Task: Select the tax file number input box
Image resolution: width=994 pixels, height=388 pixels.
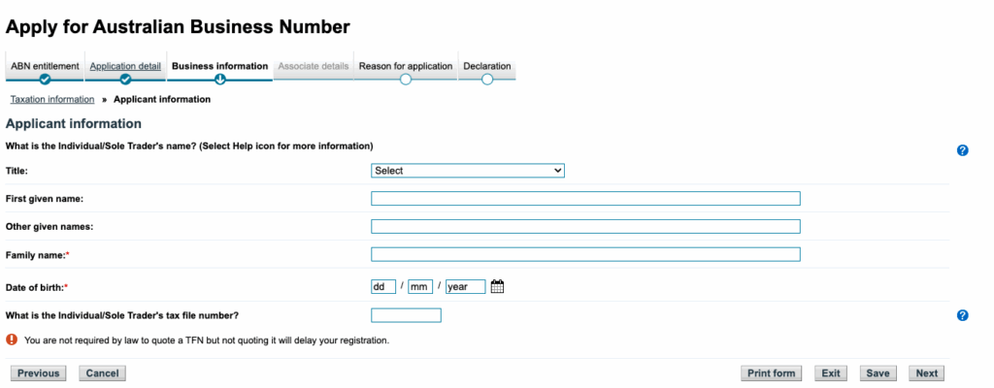Action: [x=406, y=315]
